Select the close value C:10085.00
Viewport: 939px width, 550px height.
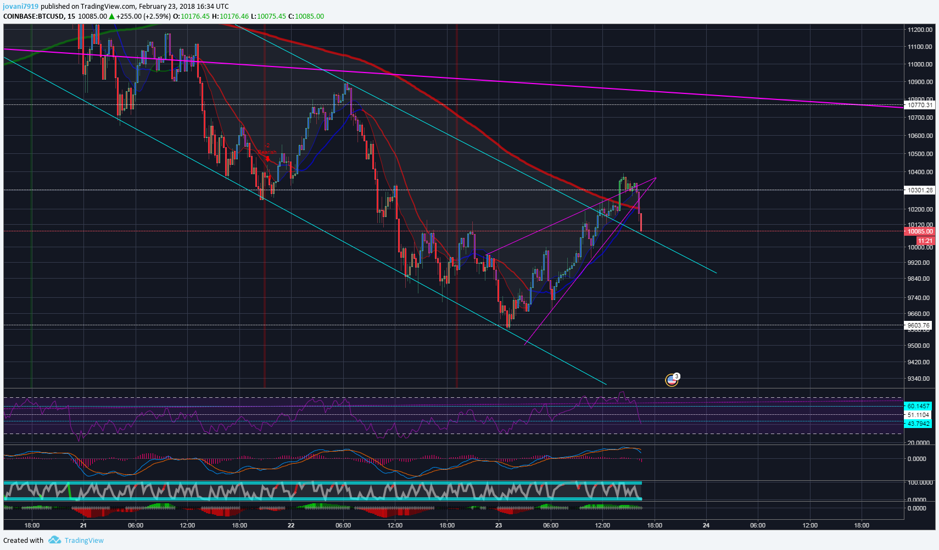(x=306, y=16)
